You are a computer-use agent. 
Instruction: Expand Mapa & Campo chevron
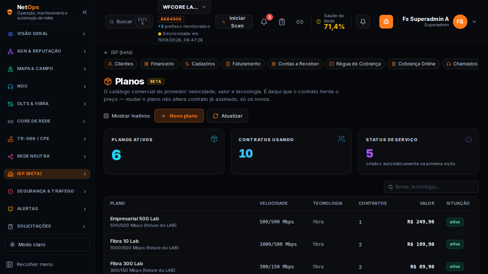[84, 69]
